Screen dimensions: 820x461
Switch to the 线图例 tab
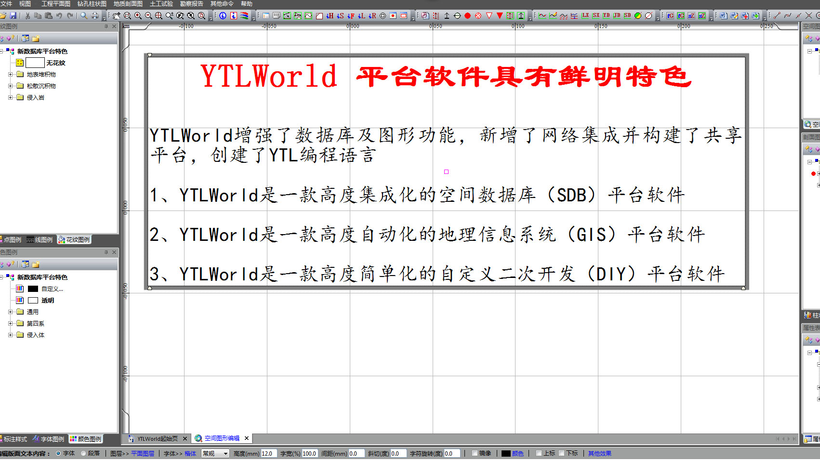40,239
